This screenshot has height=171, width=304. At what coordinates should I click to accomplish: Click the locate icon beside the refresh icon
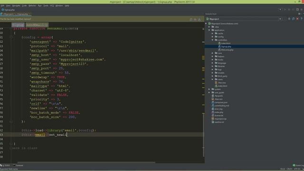(289, 19)
